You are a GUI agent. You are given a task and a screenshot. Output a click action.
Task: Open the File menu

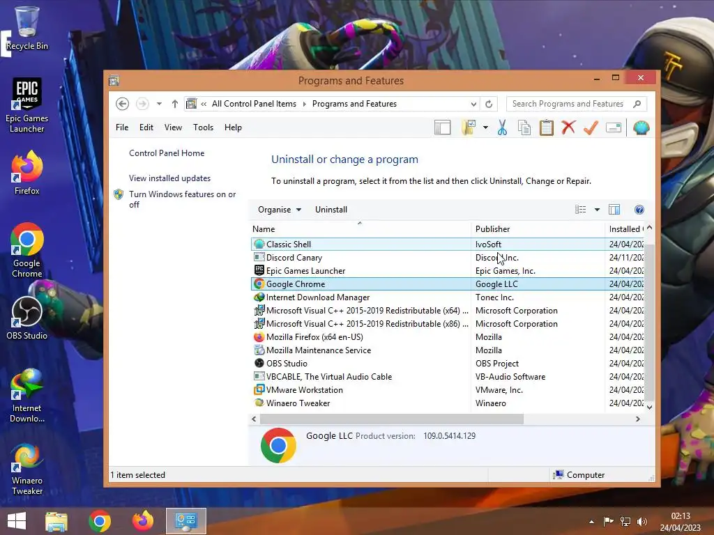[x=122, y=127]
